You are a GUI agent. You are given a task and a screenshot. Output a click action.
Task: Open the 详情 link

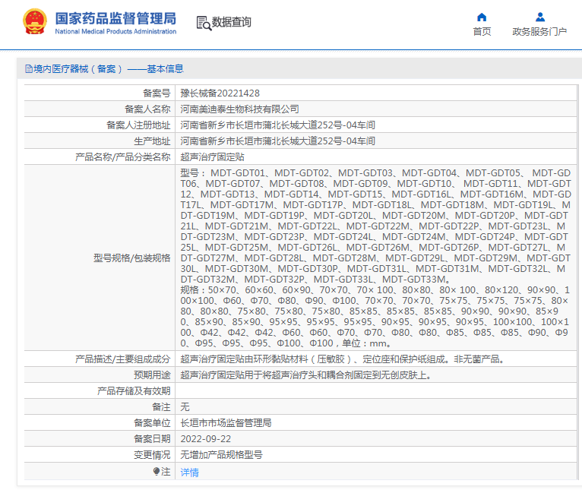[189, 473]
